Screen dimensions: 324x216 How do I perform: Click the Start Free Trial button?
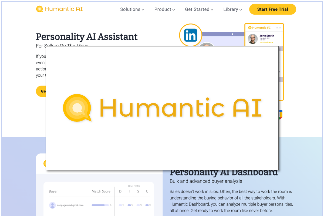point(272,9)
